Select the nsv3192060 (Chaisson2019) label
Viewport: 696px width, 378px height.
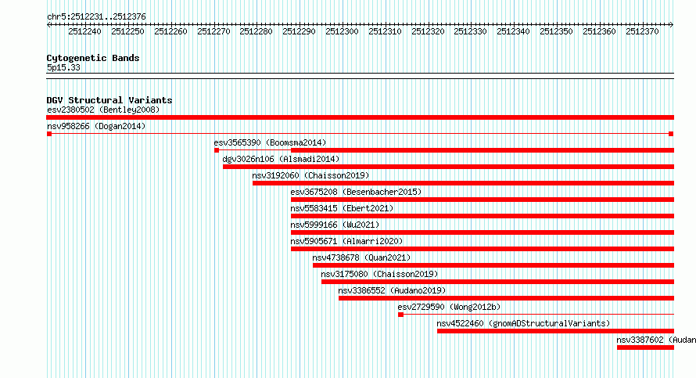tap(310, 175)
